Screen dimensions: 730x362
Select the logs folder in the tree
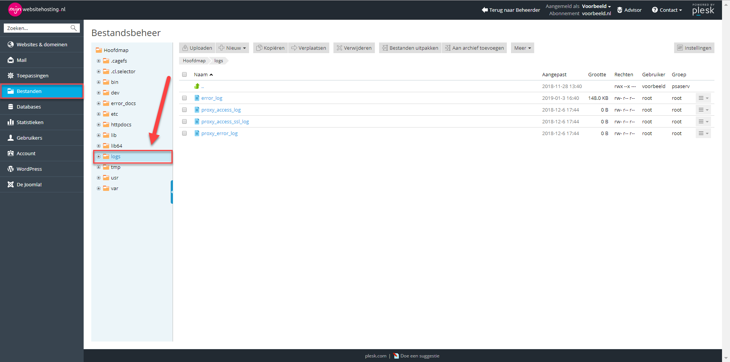point(116,156)
